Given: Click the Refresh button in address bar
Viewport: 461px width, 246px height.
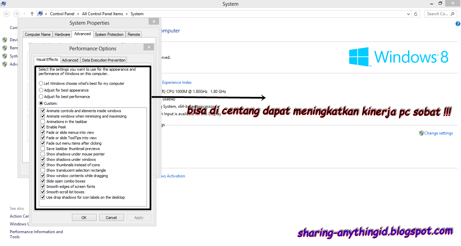Looking at the screenshot, I should [416, 14].
